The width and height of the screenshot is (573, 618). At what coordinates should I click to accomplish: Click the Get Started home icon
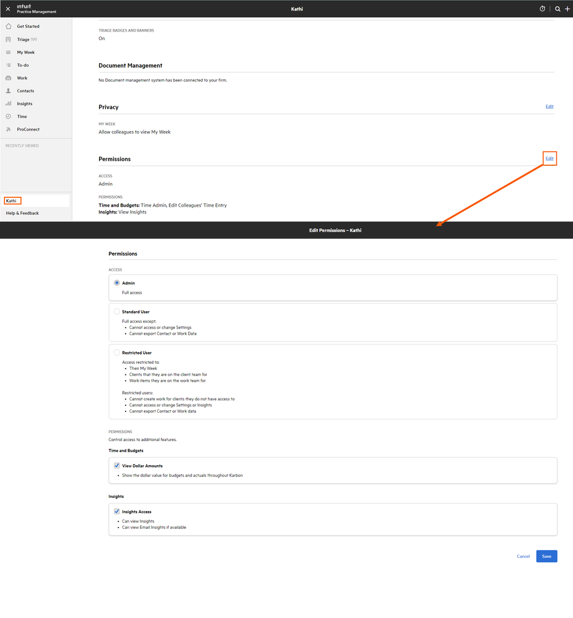8,27
